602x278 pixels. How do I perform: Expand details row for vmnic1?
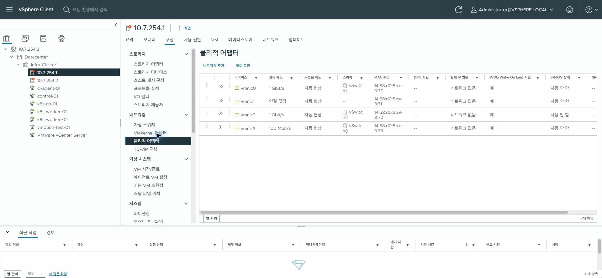pyautogui.click(x=221, y=100)
